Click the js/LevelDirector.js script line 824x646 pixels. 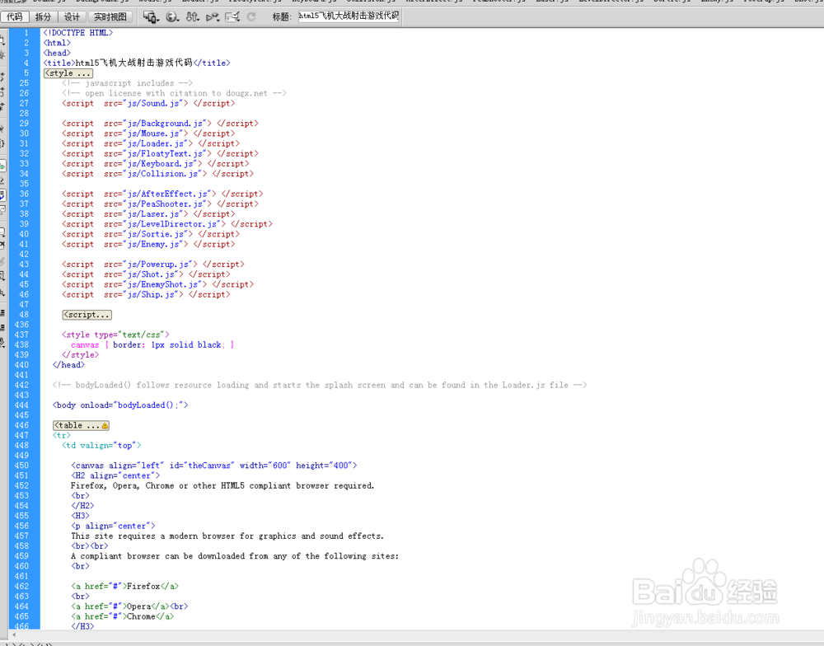(167, 224)
